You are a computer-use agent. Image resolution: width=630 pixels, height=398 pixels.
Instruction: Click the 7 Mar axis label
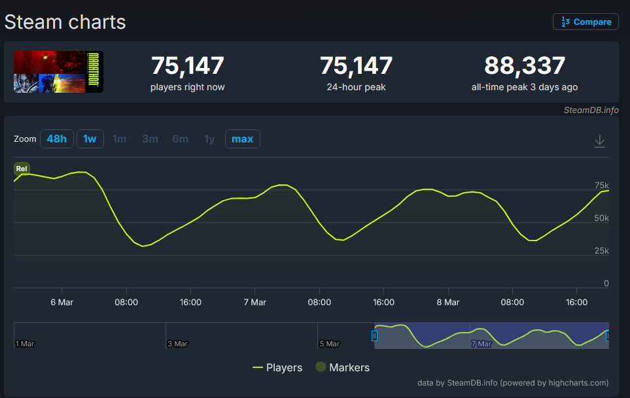(x=254, y=302)
